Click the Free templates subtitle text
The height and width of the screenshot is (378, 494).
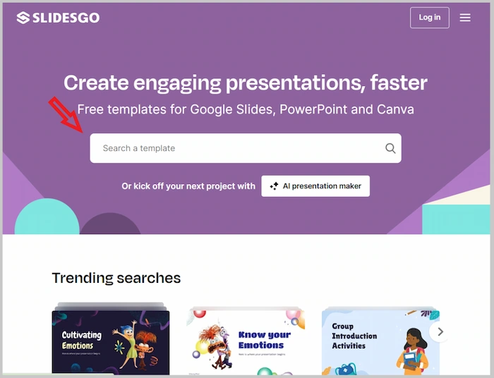(x=246, y=110)
